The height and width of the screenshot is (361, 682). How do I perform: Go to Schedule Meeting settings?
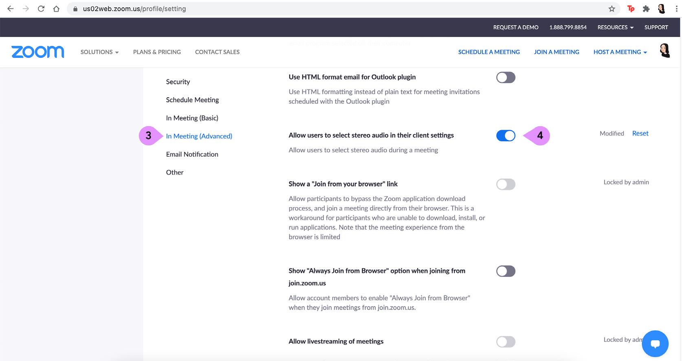point(192,100)
